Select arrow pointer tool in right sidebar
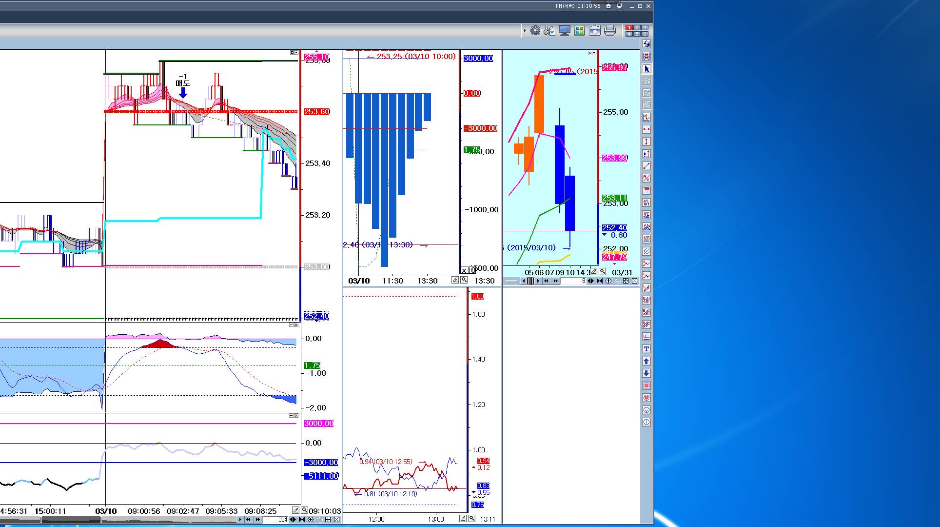The image size is (940, 527). pos(646,69)
